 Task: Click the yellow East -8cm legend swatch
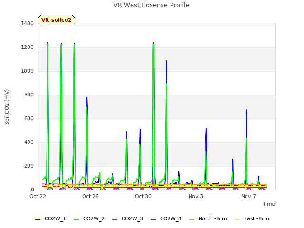[237, 219]
